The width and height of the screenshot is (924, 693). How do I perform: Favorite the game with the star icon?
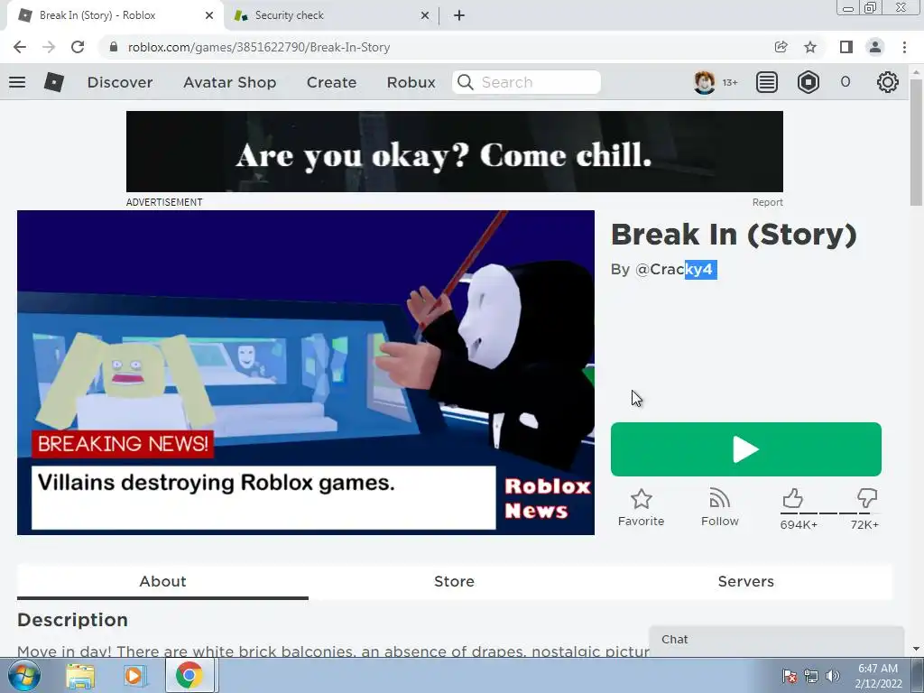(642, 499)
